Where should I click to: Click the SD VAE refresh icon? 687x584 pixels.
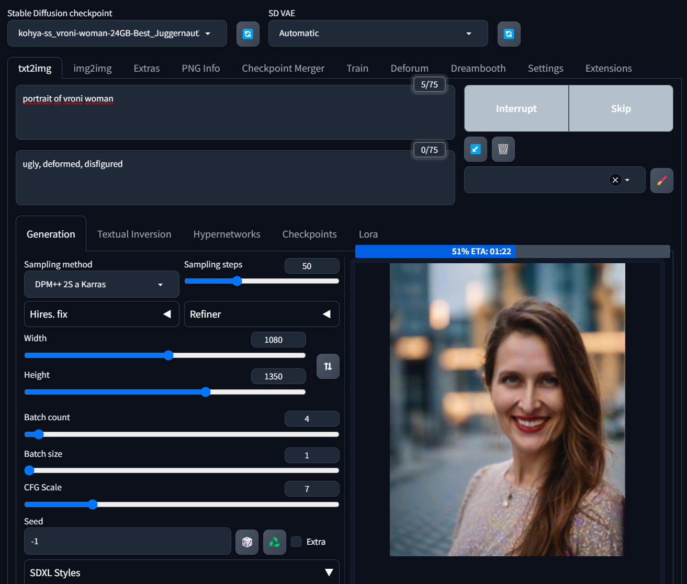509,34
